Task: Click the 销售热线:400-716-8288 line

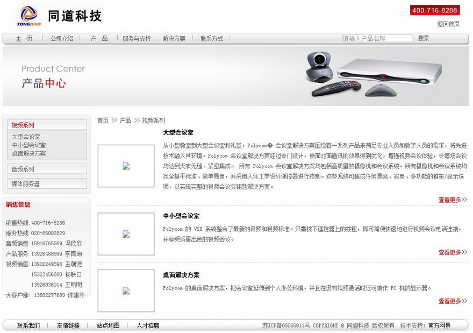Action: point(35,223)
